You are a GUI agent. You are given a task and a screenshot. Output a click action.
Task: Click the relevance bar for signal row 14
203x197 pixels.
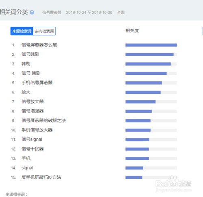tap(151, 168)
